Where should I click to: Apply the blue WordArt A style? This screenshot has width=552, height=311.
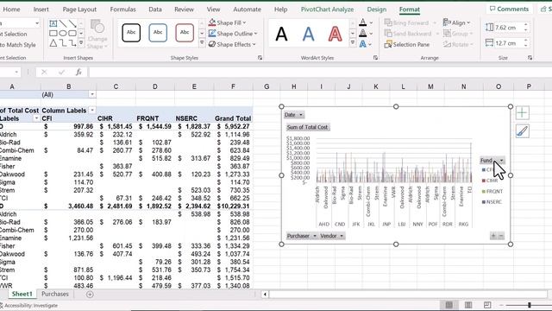308,35
